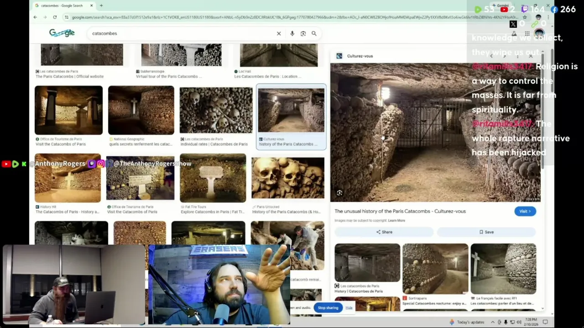Open the Paris Unlocked skulls thumbnail

click(288, 178)
